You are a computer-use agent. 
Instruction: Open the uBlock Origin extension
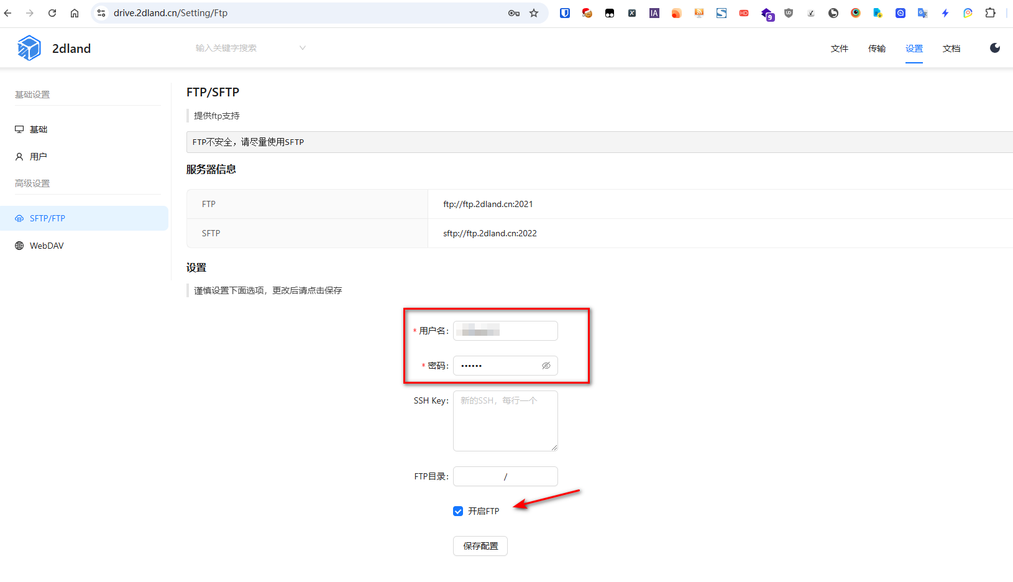[x=788, y=12]
